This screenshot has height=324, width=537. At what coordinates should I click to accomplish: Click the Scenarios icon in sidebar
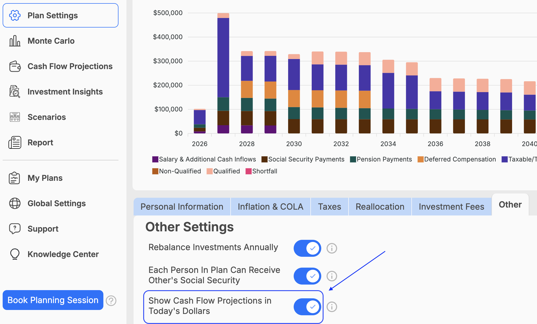click(15, 117)
